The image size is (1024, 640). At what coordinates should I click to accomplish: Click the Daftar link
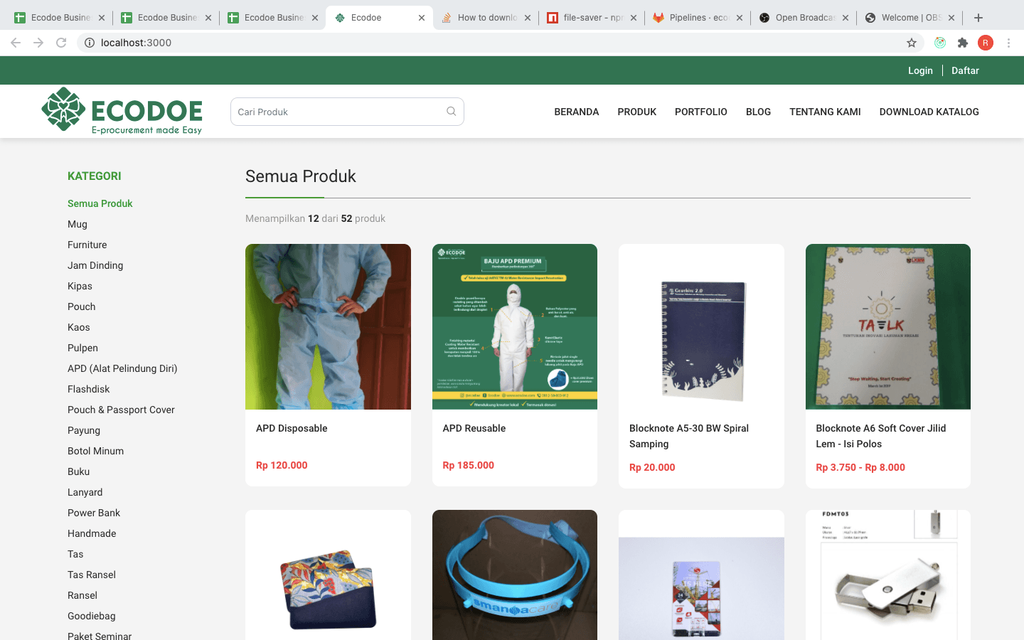coord(965,70)
